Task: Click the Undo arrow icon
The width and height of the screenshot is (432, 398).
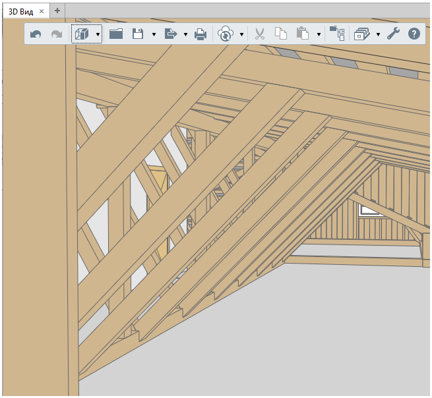Action: (x=36, y=34)
